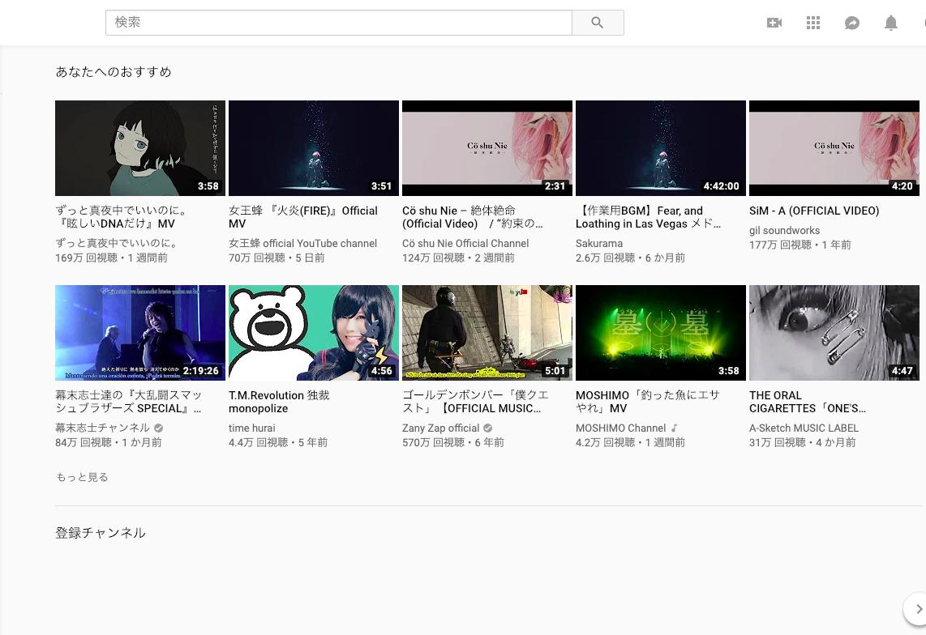Image resolution: width=926 pixels, height=635 pixels.
Task: Click title T.M.Revolution 独裁 monopolize
Action: click(279, 402)
